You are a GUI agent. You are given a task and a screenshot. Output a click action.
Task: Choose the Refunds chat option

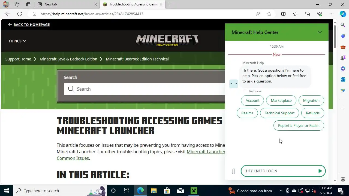click(x=313, y=113)
